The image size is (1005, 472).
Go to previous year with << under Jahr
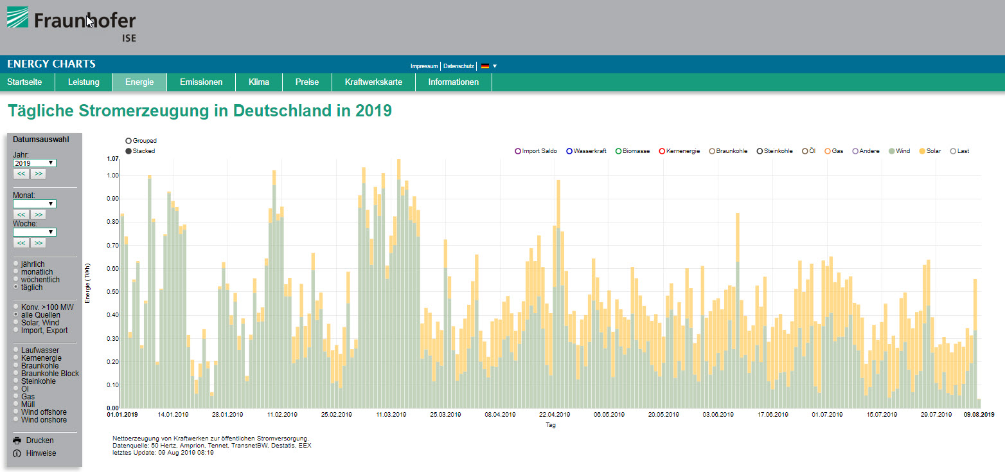pos(21,174)
